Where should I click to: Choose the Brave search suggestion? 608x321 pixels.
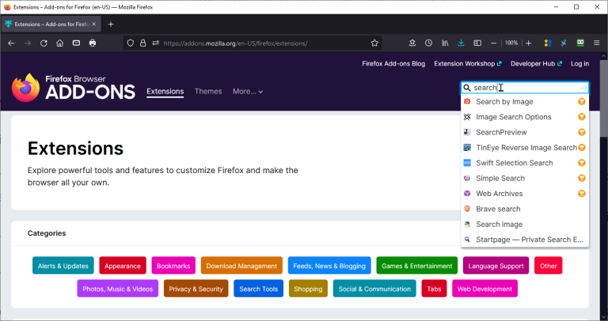click(525, 209)
